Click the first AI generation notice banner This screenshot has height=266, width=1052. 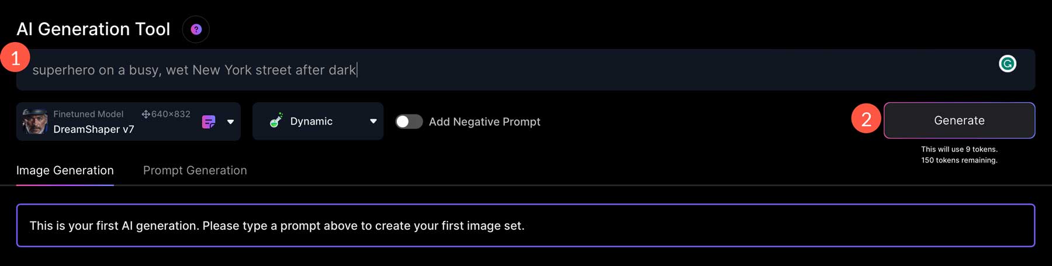525,226
